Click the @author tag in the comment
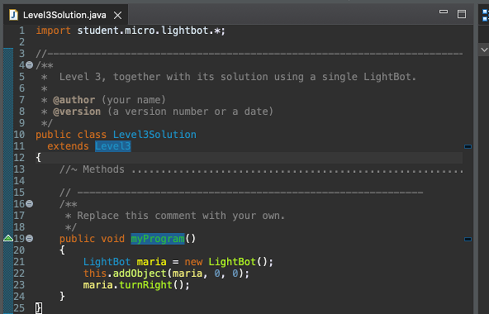The height and width of the screenshot is (314, 489). coord(74,100)
